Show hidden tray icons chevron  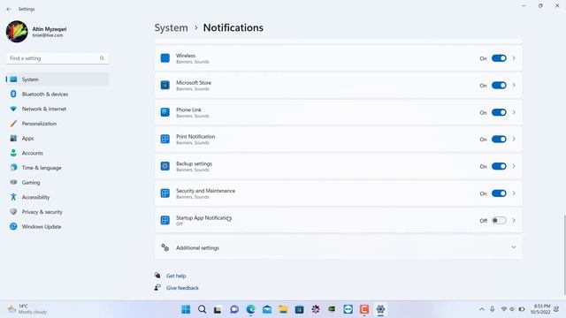tap(481, 309)
